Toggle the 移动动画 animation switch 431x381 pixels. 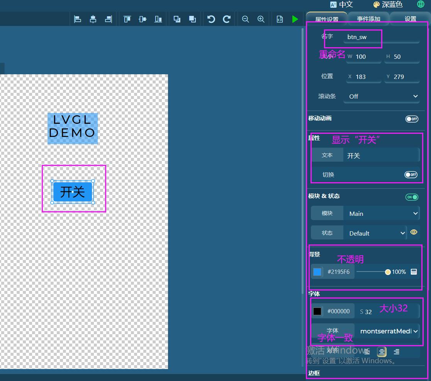(x=412, y=119)
